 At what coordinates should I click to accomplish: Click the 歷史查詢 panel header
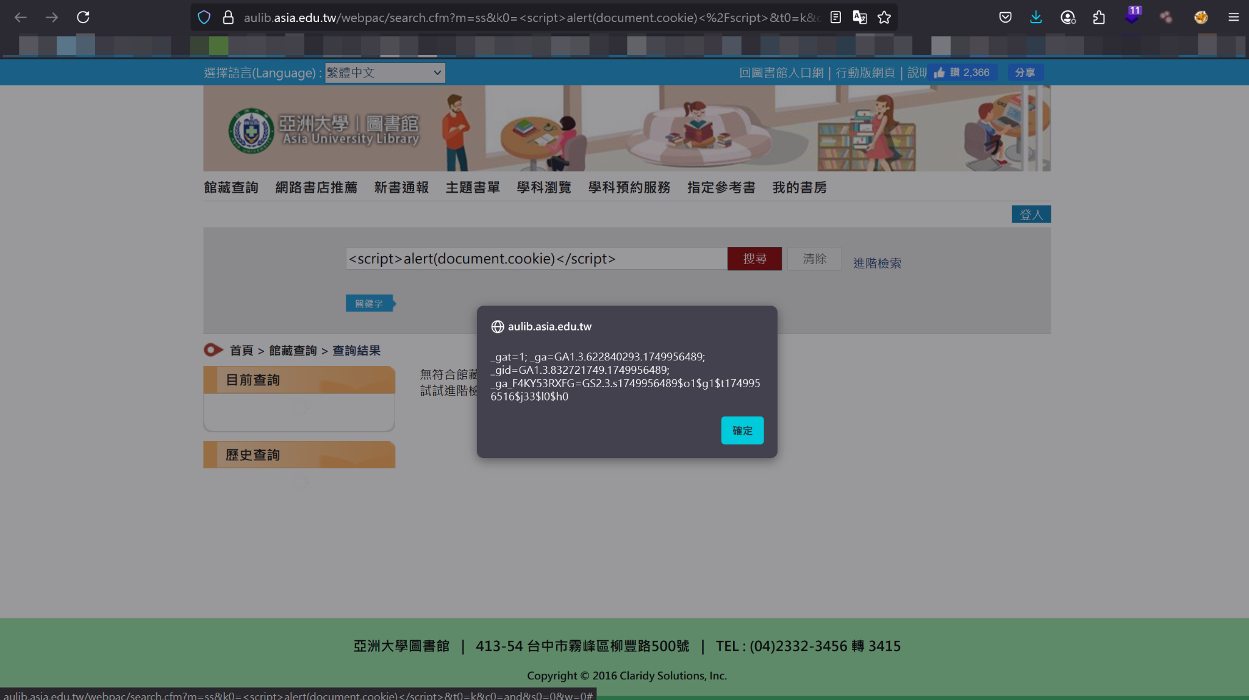coord(299,455)
